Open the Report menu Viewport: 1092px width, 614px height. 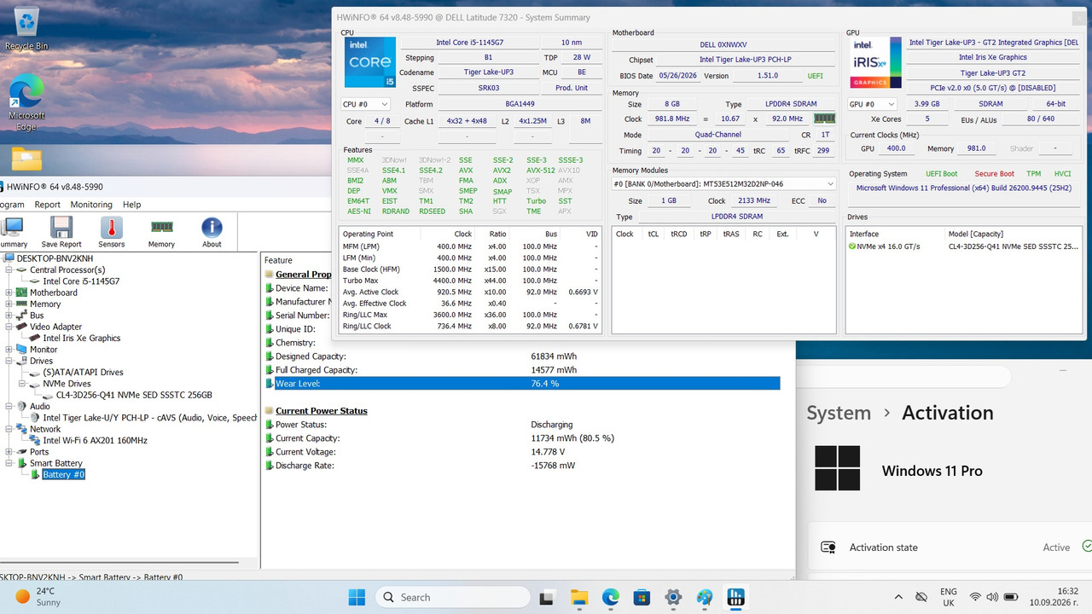point(47,205)
